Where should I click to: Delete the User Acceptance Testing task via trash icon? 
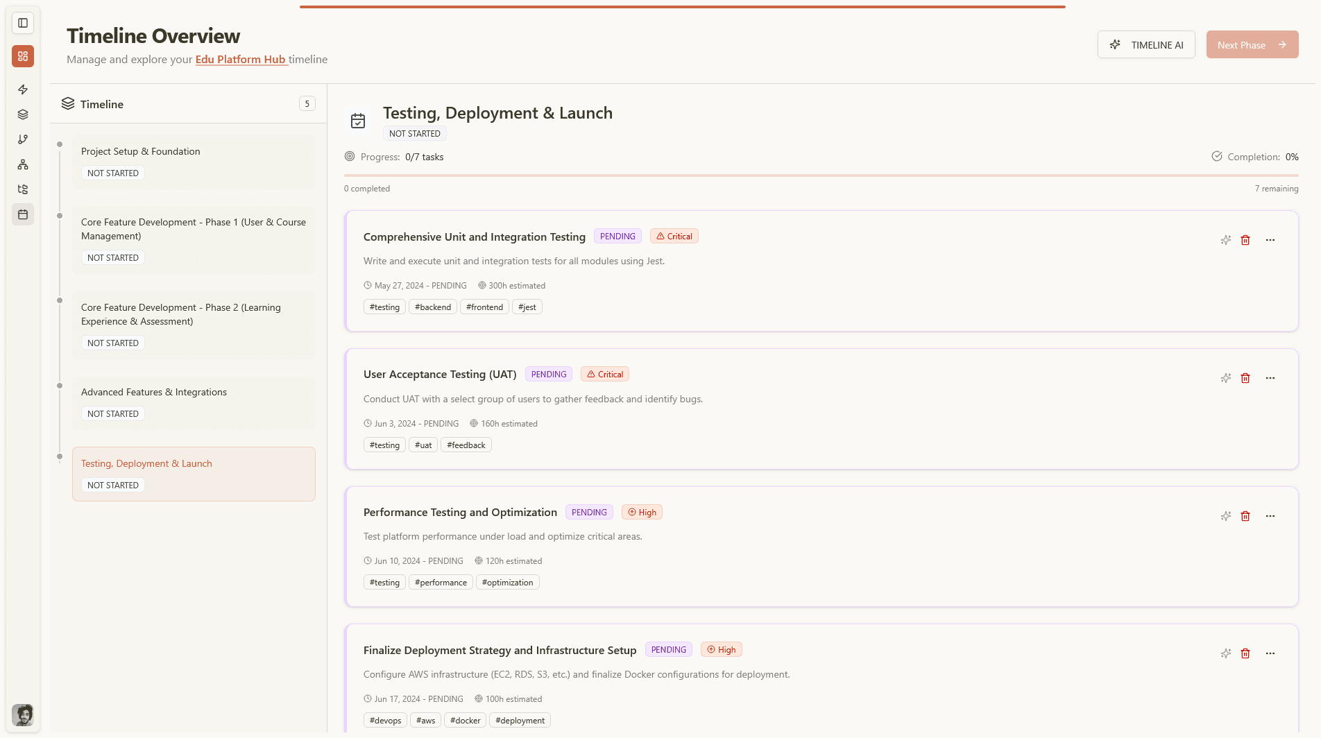(x=1245, y=378)
